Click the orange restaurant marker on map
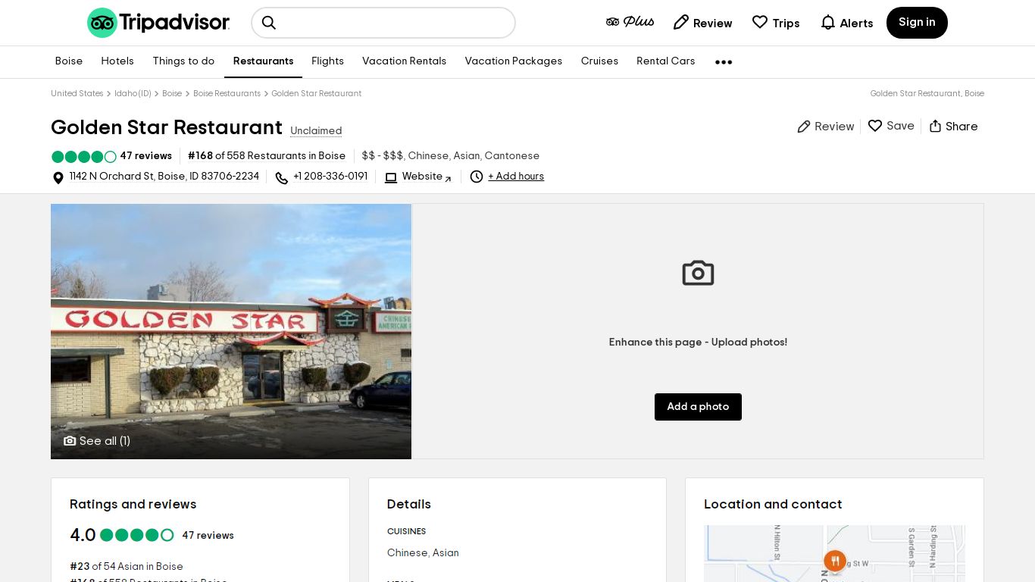 click(x=835, y=561)
